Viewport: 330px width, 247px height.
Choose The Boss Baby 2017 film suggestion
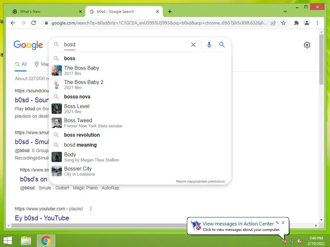pos(140,70)
